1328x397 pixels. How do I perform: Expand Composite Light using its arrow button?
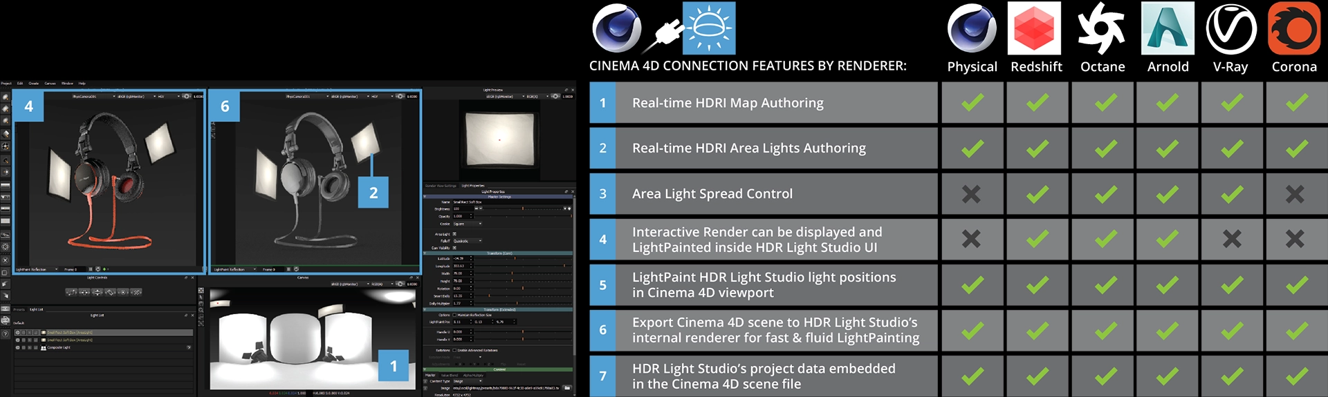point(189,347)
